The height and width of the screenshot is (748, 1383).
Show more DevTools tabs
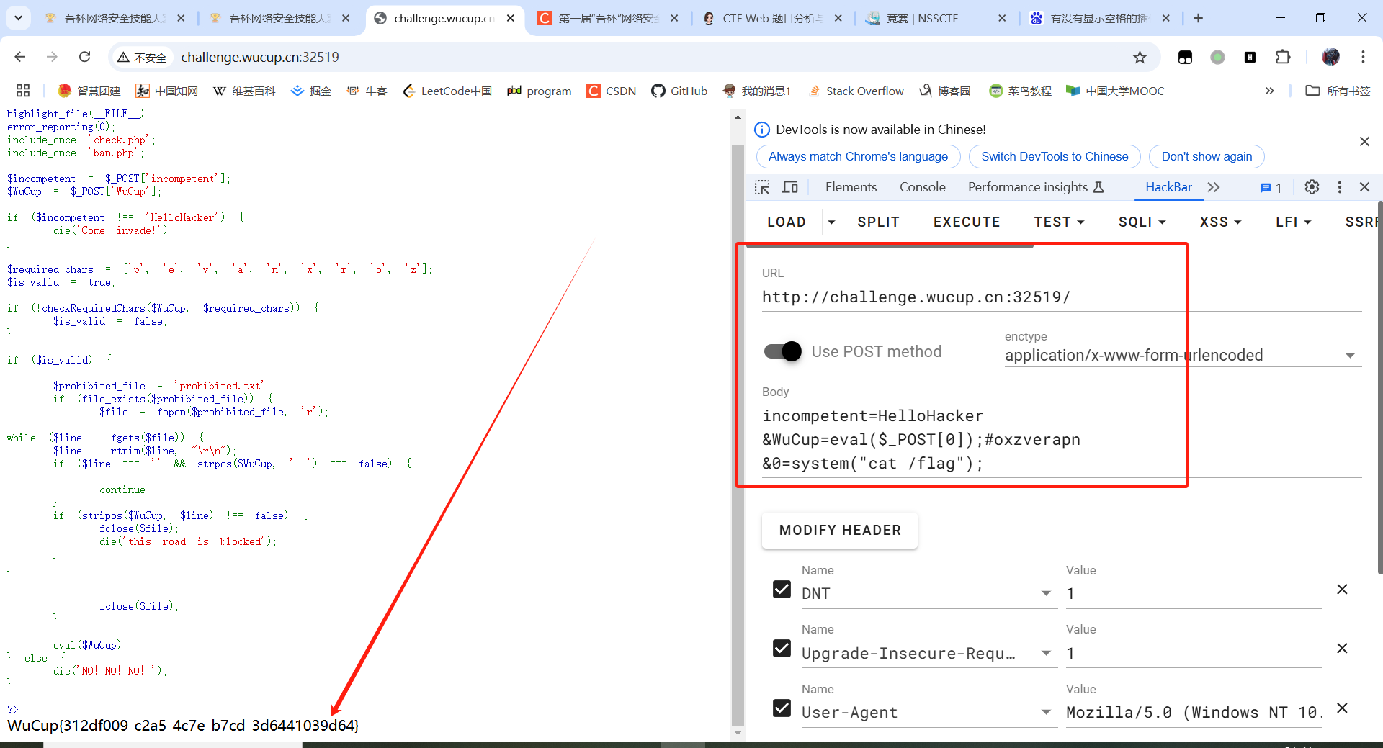point(1214,187)
